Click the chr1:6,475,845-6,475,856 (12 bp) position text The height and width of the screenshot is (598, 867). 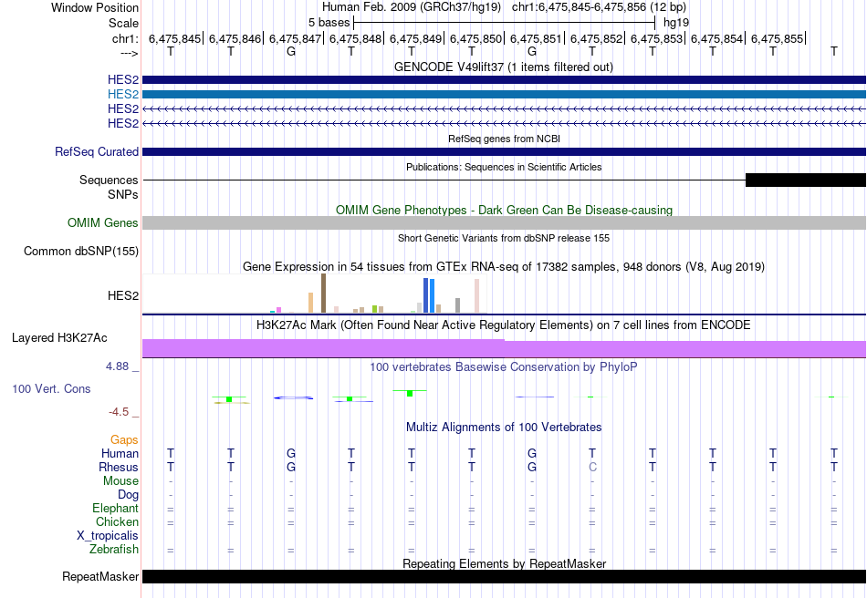pos(599,7)
